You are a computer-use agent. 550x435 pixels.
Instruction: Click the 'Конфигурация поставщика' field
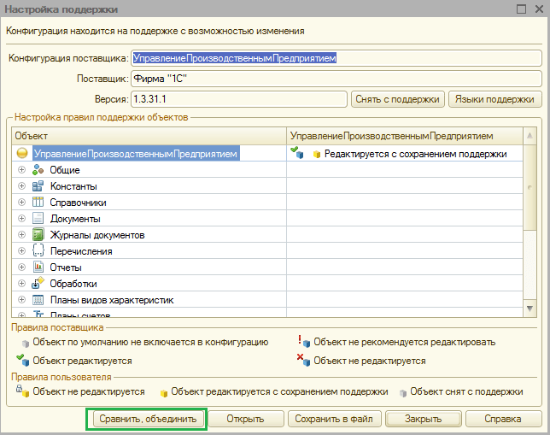click(336, 58)
